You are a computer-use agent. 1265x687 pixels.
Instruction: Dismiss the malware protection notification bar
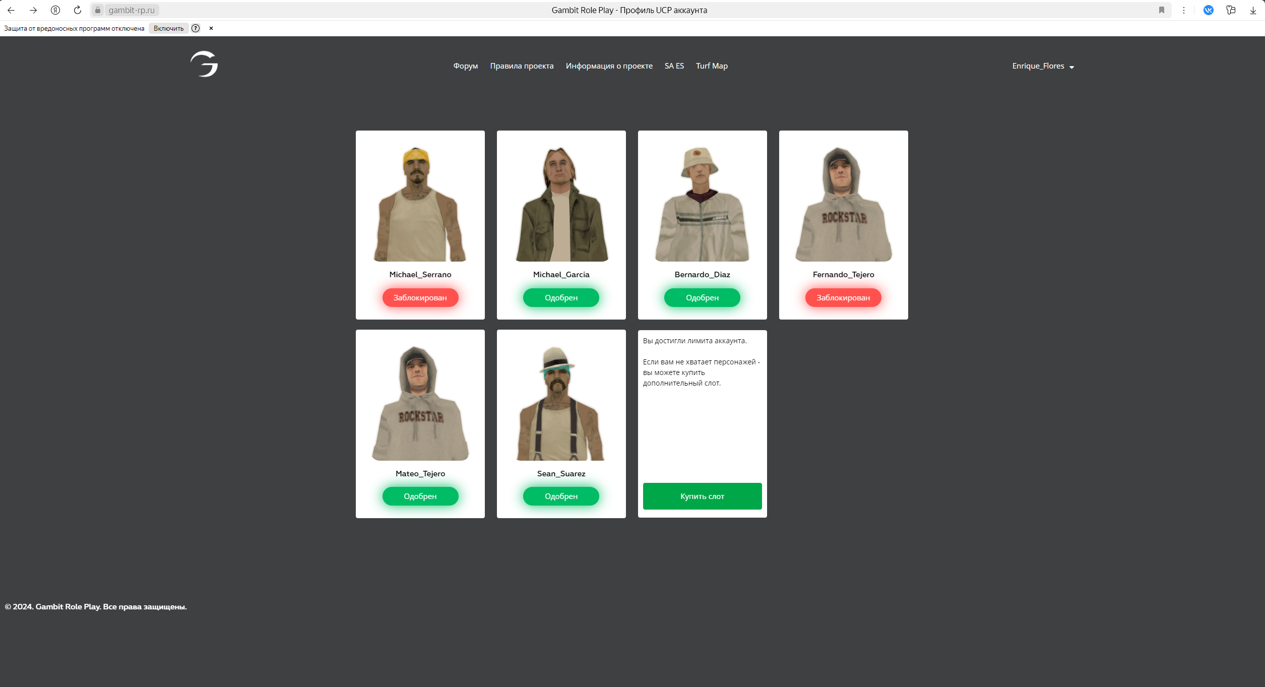click(211, 28)
